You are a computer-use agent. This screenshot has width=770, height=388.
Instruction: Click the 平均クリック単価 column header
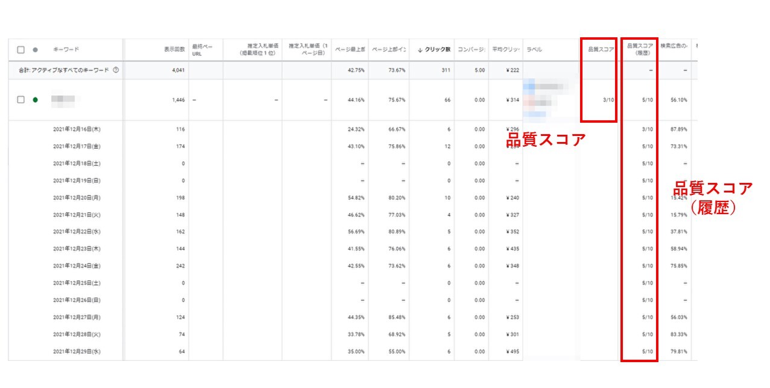coord(505,50)
